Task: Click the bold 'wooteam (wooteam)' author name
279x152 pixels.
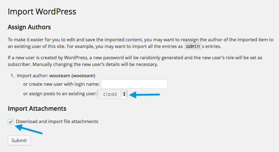Action: [72, 75]
